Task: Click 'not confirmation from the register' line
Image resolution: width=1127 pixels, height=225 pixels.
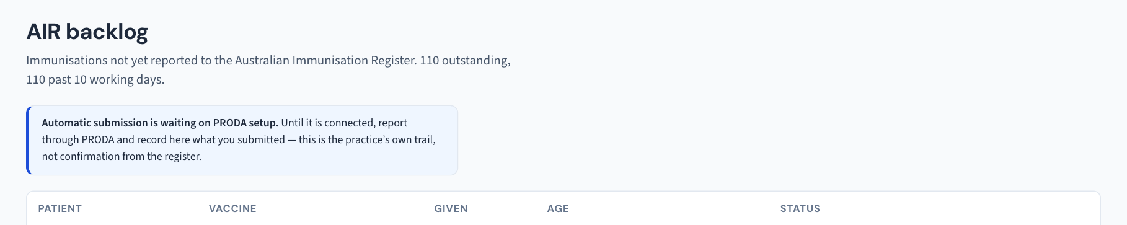Action: (122, 156)
